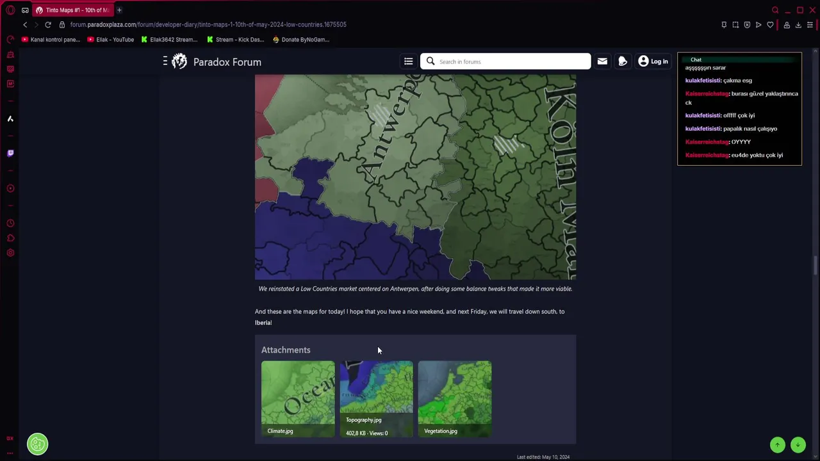
Task: Click chat message 'OYYYY'
Action: click(x=741, y=142)
